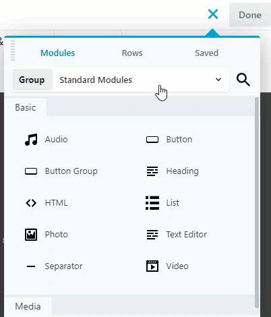The height and width of the screenshot is (317, 271).
Task: Select the Audio module label
Action: [56, 140]
